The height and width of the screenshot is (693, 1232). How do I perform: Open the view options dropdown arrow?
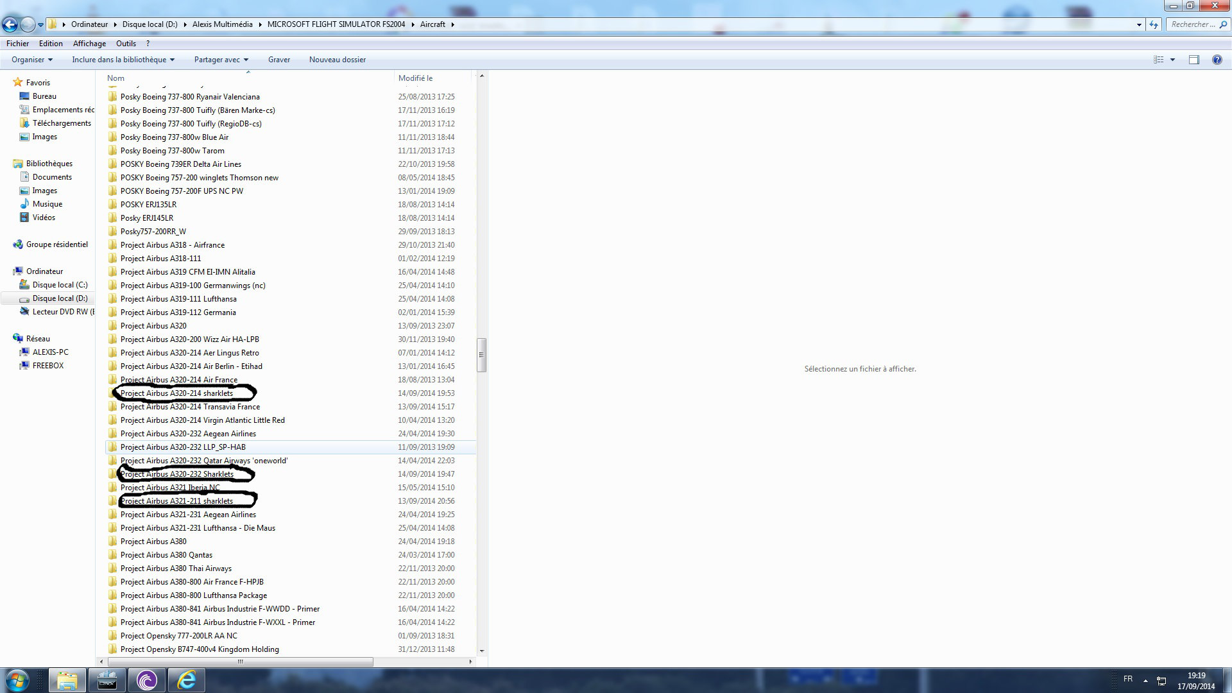[x=1172, y=60]
